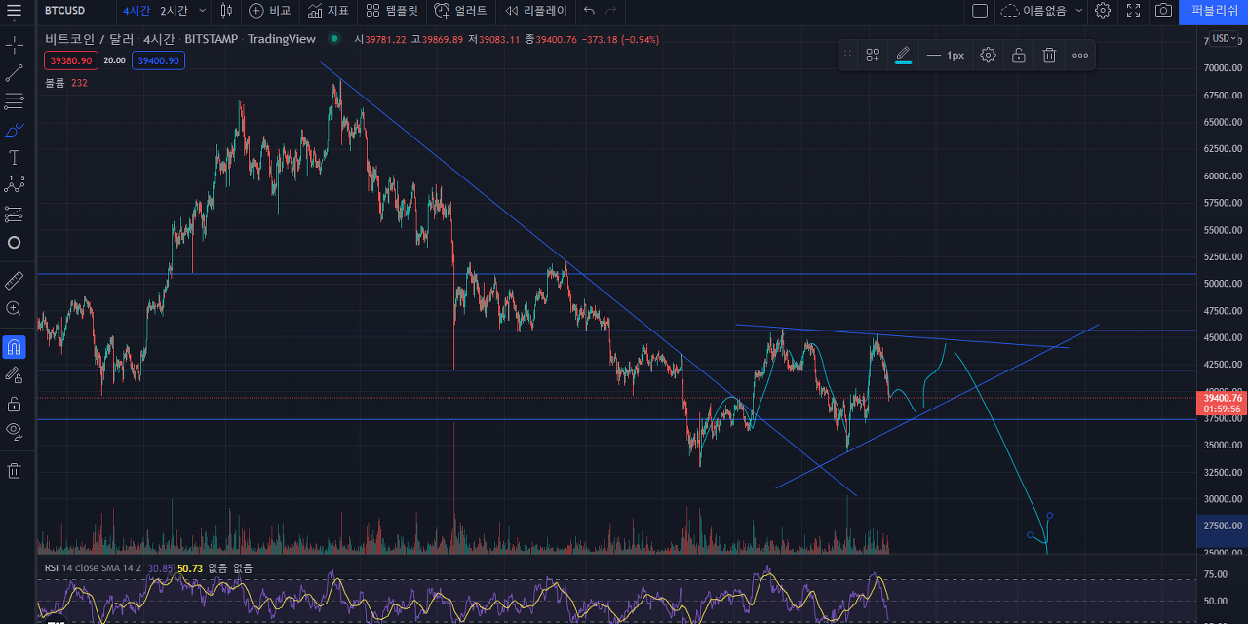Open drawing settings gear in floating toolbar

(988, 56)
